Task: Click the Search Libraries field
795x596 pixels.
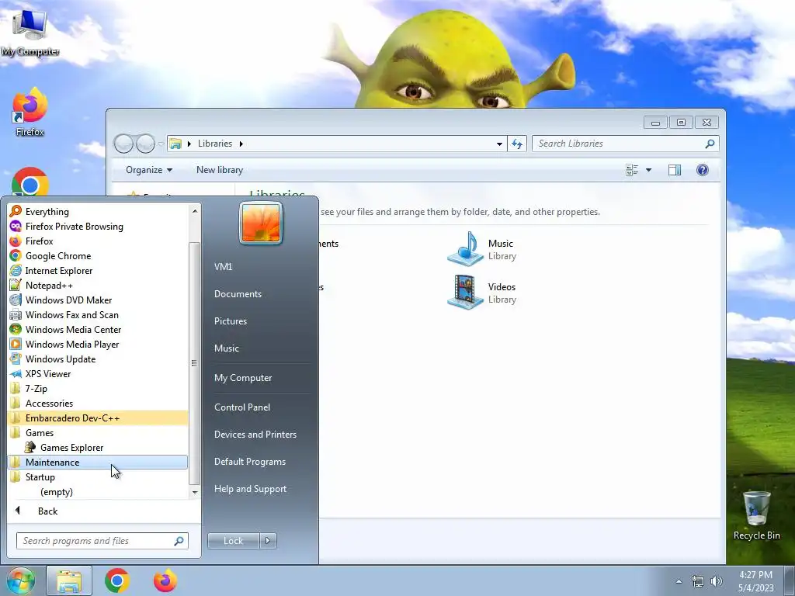Action: tap(625, 144)
